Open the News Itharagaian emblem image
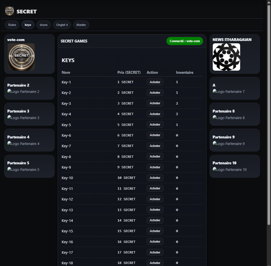Viewport: 271px width, 266px height. pos(226,57)
